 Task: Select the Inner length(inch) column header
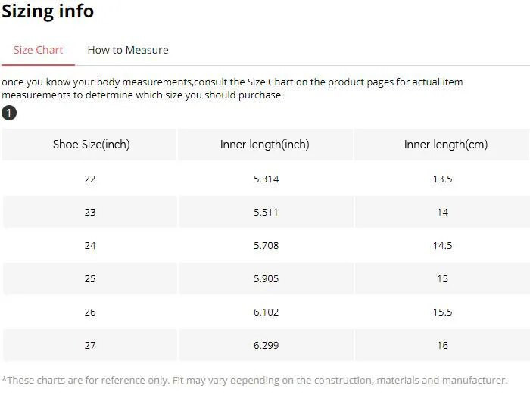(265, 145)
